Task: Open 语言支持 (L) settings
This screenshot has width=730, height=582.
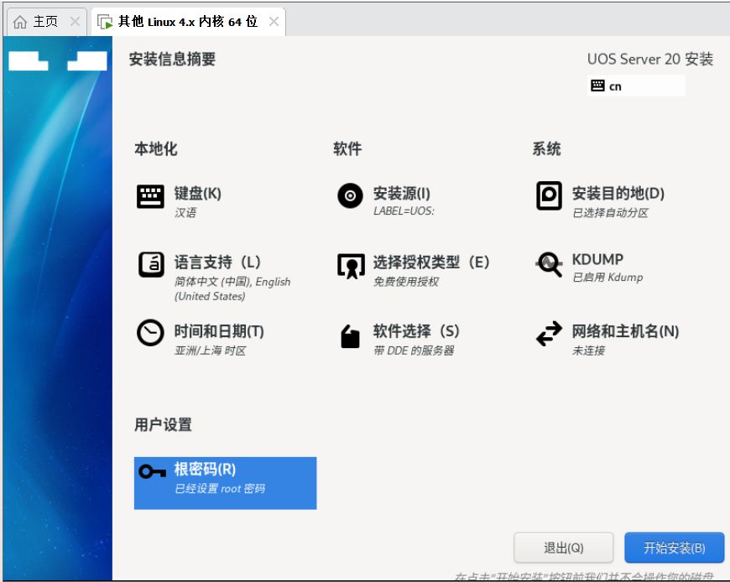Action: 217,262
